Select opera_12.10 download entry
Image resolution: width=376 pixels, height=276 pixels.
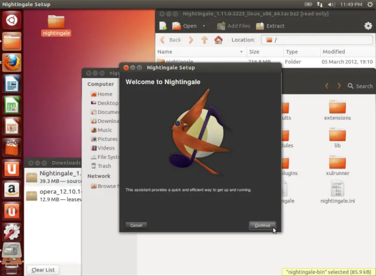point(53,195)
